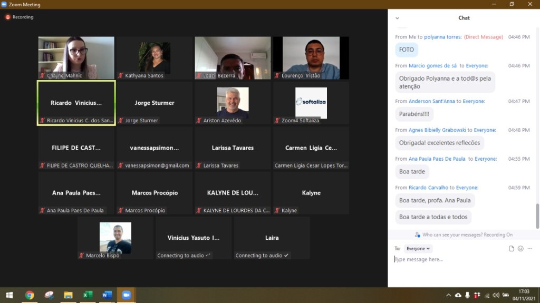Click the red Recording indicator icon
The height and width of the screenshot is (303, 540).
click(x=8, y=17)
